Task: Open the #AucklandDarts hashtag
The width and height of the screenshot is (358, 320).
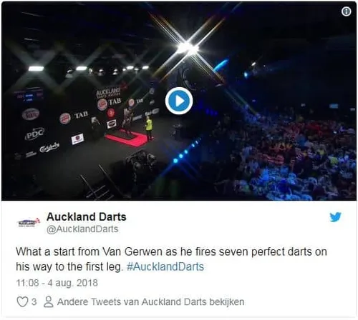Action: pos(165,266)
